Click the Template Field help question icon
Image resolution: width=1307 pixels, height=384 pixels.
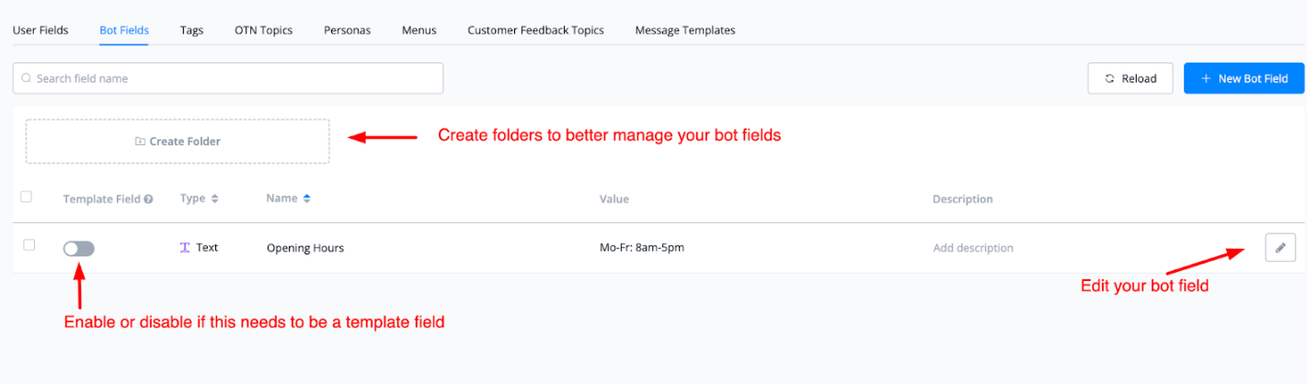(x=148, y=199)
